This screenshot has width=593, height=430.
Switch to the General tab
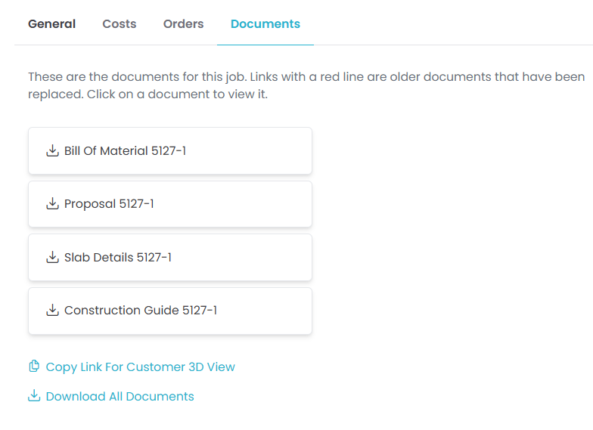point(51,24)
